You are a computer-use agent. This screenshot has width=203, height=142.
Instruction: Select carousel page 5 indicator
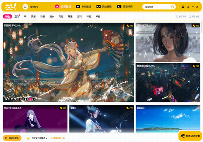tap(34, 99)
